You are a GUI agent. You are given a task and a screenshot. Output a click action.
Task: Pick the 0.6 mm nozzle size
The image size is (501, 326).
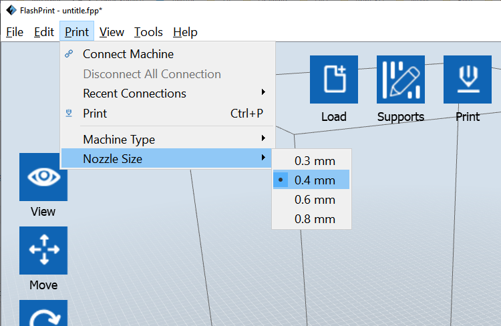coord(311,200)
